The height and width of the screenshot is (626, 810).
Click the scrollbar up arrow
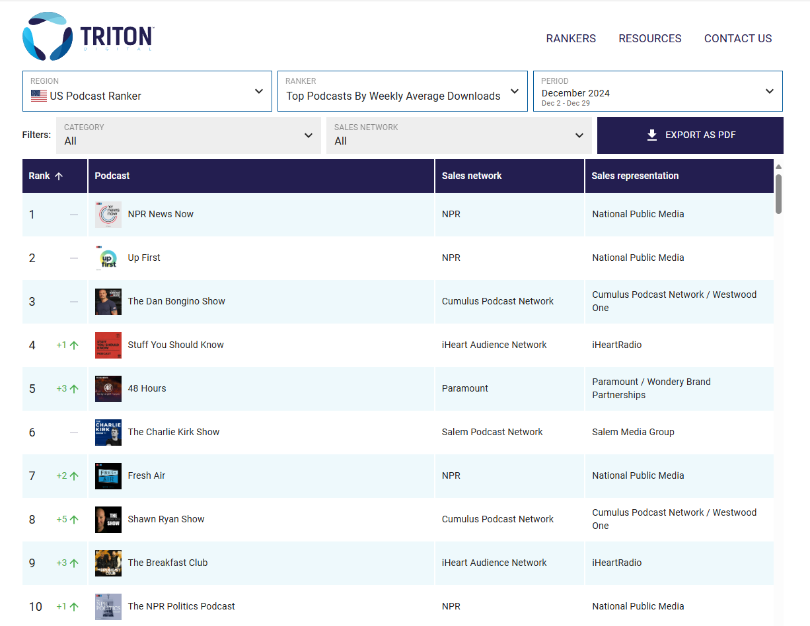778,167
